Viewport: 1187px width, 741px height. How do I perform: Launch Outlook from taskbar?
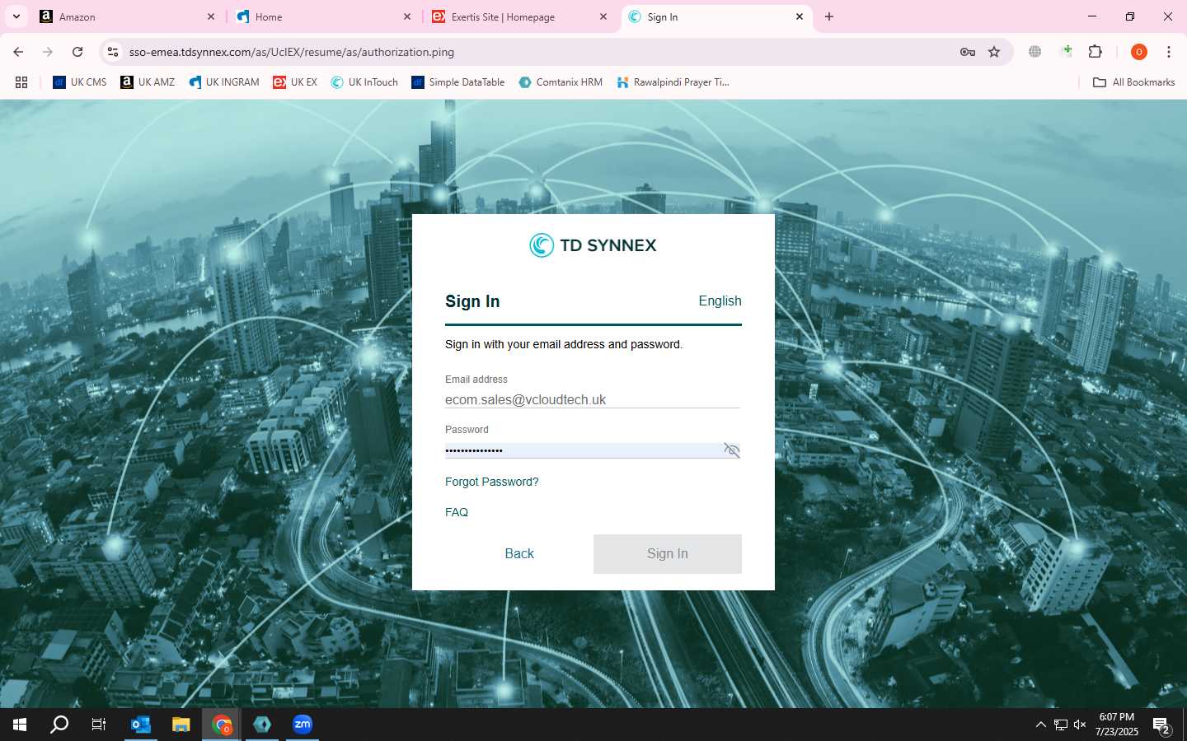141,725
